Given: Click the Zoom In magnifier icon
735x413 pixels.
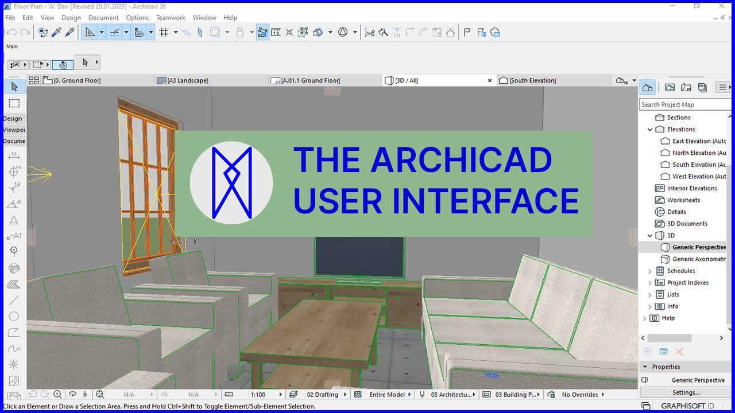Looking at the screenshot, I should tap(57, 395).
